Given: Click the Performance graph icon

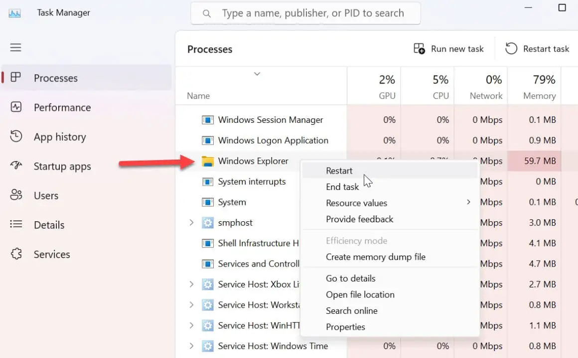Looking at the screenshot, I should (16, 107).
